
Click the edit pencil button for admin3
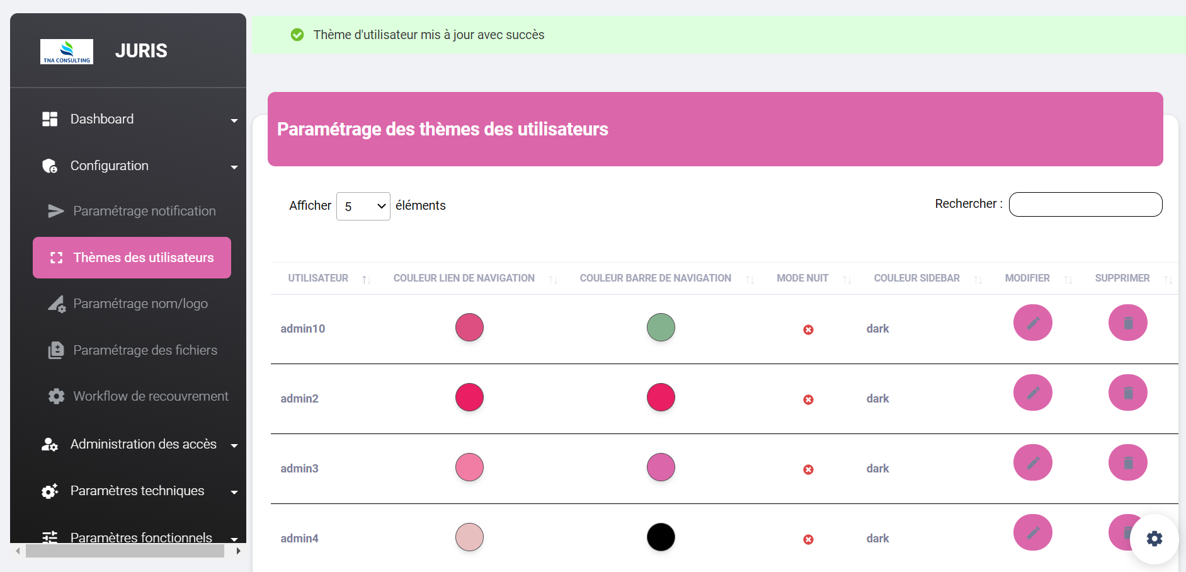[x=1032, y=462]
